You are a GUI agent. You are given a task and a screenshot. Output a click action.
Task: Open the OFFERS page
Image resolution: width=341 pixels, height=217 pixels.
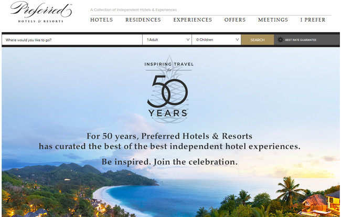click(x=235, y=20)
